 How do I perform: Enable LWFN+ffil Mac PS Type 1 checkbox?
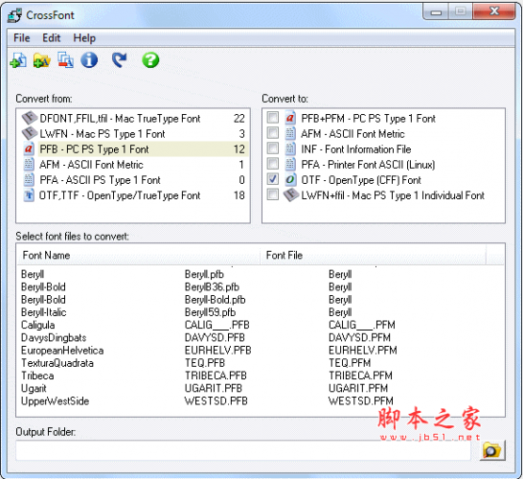[x=273, y=194]
